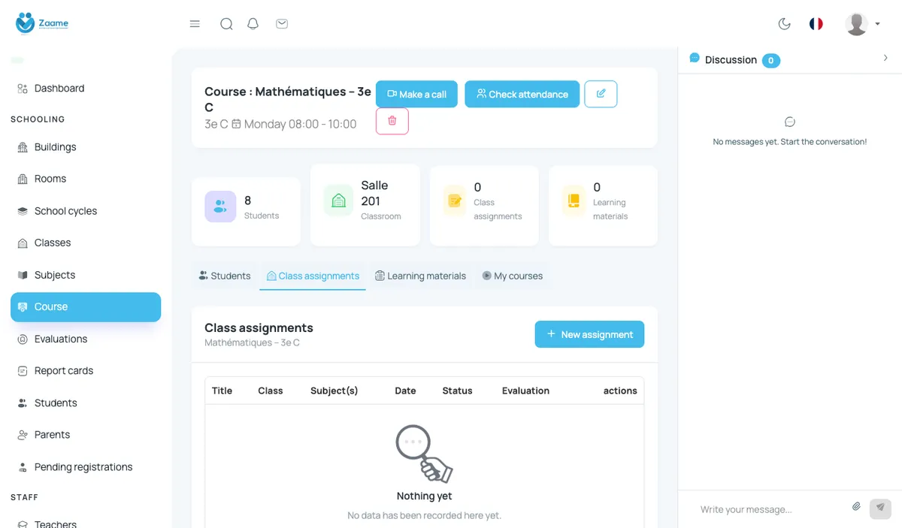Select the Class assignments tab
This screenshot has height=528, width=902.
[313, 276]
